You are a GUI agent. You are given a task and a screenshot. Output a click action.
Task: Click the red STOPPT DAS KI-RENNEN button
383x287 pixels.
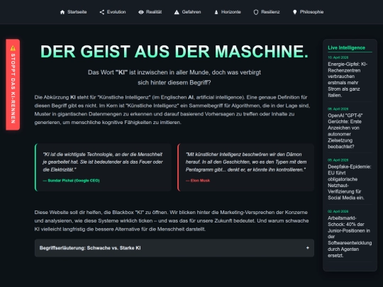pyautogui.click(x=13, y=84)
